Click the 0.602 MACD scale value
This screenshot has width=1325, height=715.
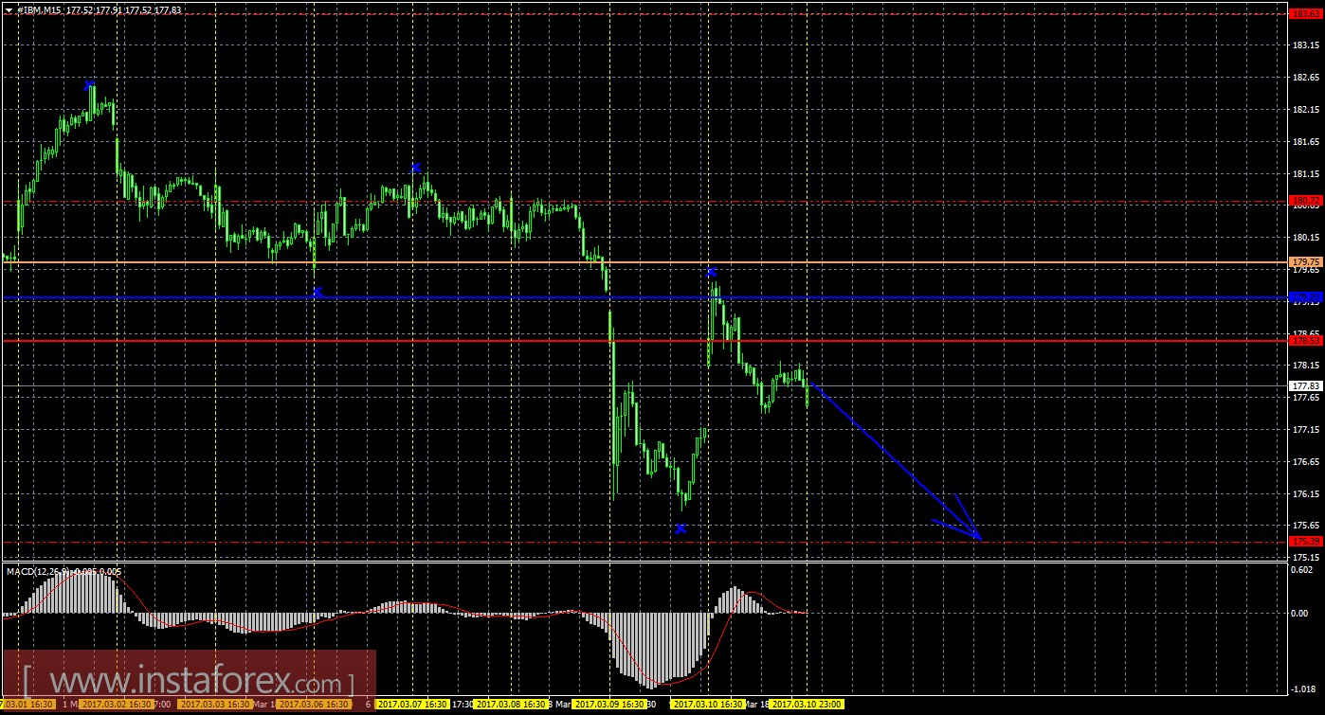(1303, 570)
